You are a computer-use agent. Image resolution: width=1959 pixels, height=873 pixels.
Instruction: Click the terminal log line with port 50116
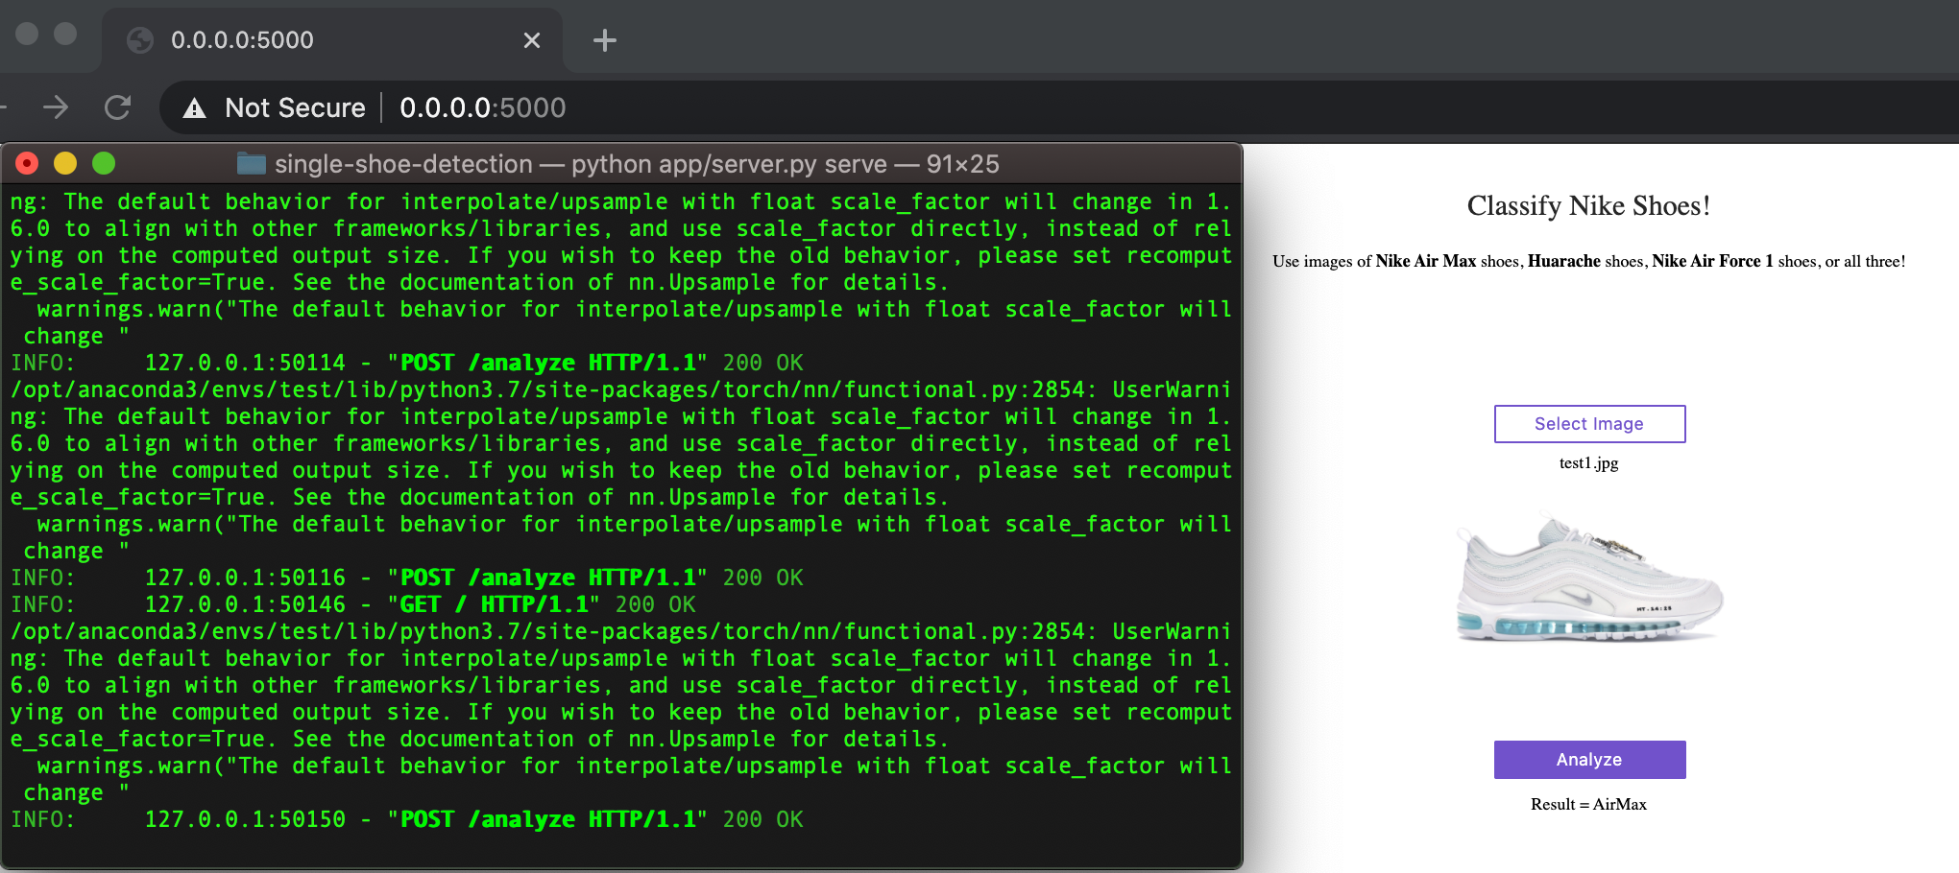tap(407, 578)
